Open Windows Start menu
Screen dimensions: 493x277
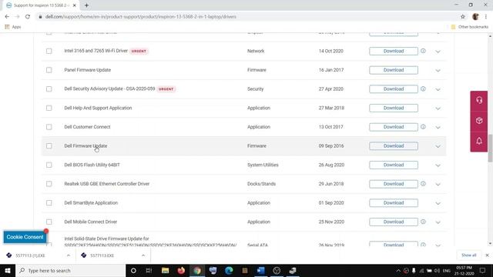click(x=8, y=270)
